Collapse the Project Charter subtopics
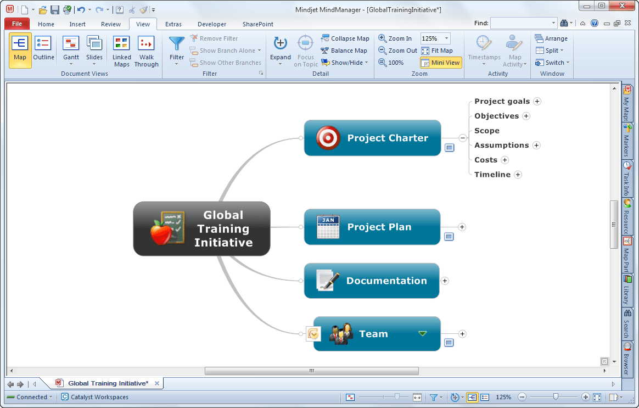The width and height of the screenshot is (639, 408). coord(462,138)
